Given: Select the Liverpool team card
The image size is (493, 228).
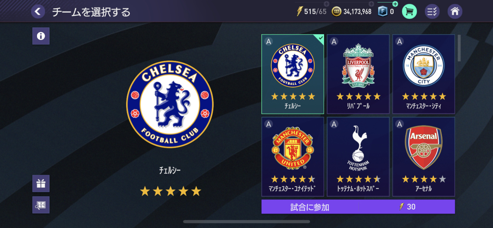Looking at the screenshot, I should tap(358, 74).
